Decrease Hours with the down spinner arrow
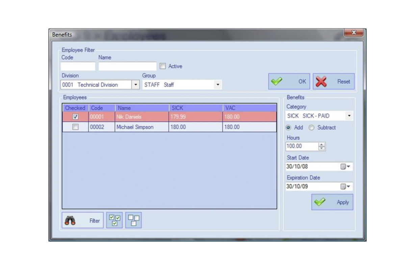 coord(322,148)
